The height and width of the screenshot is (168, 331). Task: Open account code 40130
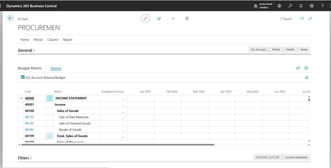click(29, 124)
